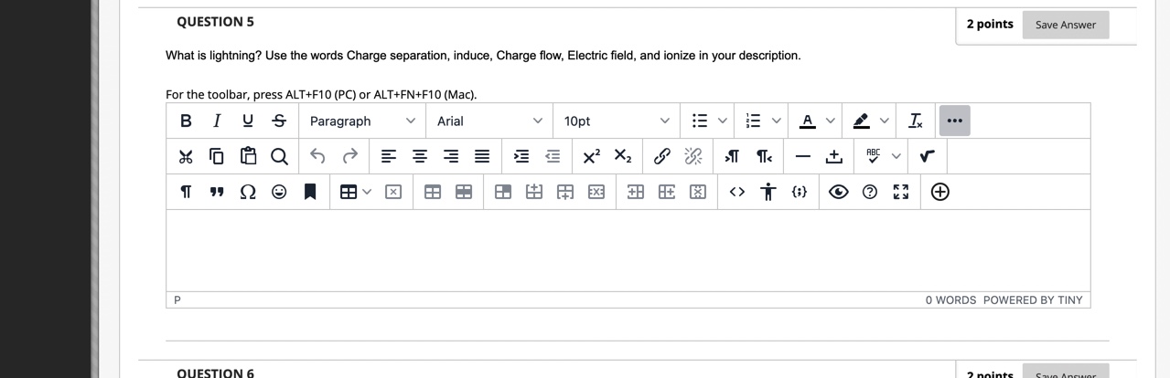Run the accessibility checker
This screenshot has width=1170, height=378.
click(768, 192)
